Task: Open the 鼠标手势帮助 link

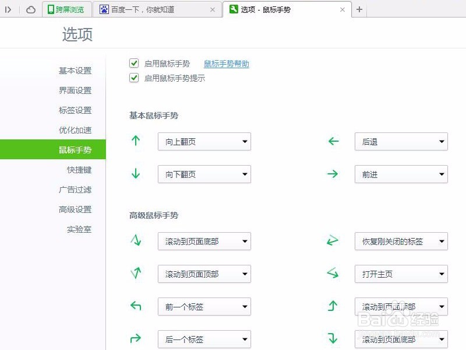Action: click(x=226, y=63)
